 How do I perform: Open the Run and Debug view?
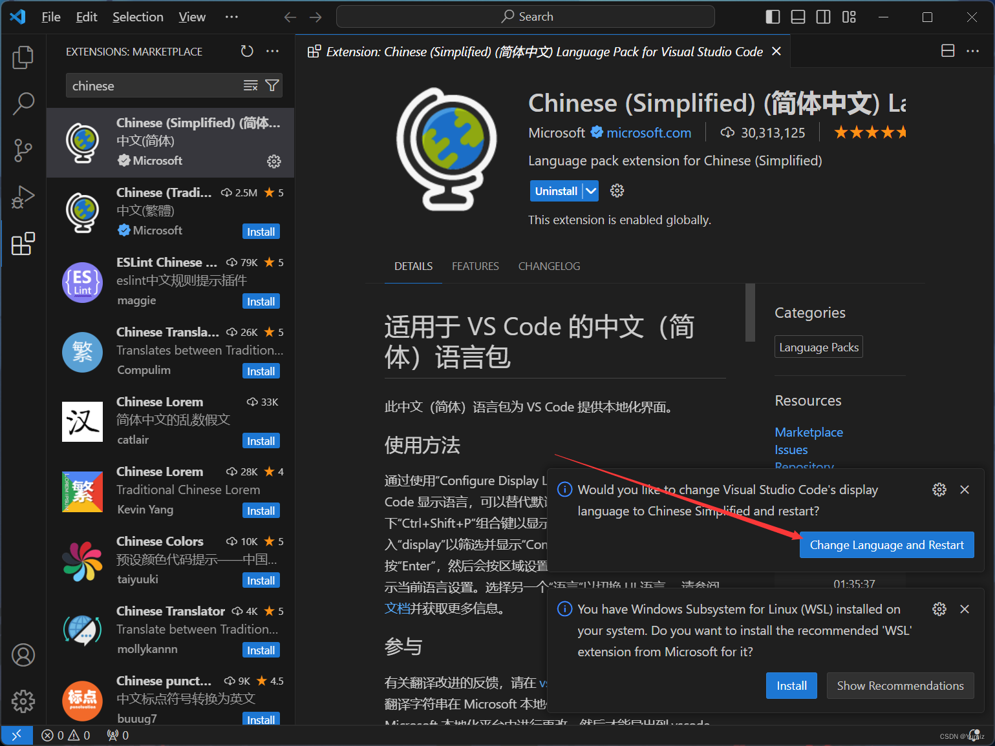tap(23, 197)
